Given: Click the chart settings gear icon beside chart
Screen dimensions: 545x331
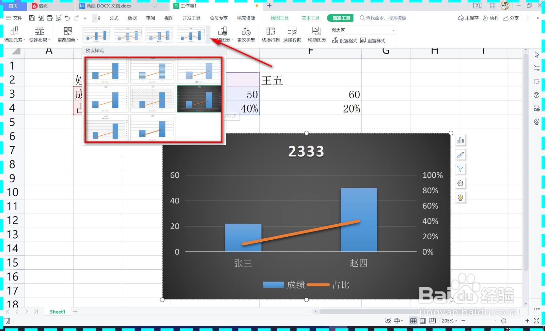Looking at the screenshot, I should 460,183.
